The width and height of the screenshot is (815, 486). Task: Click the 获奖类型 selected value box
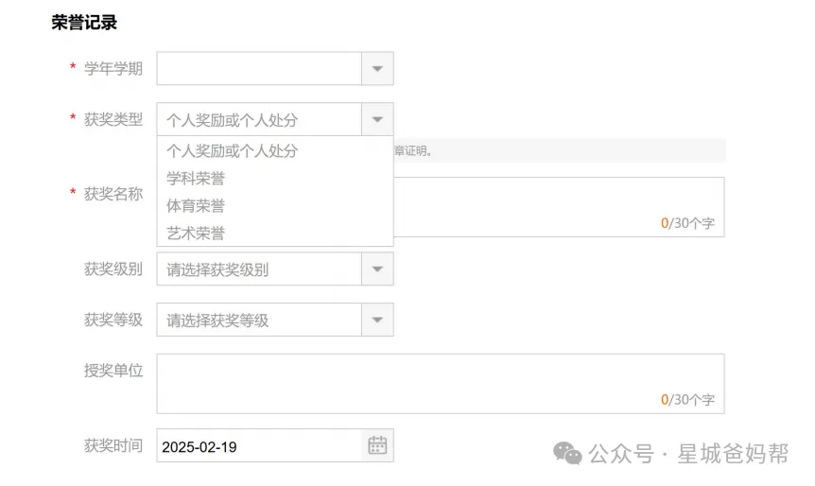(259, 119)
